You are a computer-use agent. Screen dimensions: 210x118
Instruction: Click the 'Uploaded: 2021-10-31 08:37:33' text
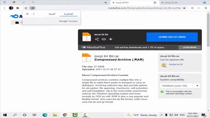101,69
